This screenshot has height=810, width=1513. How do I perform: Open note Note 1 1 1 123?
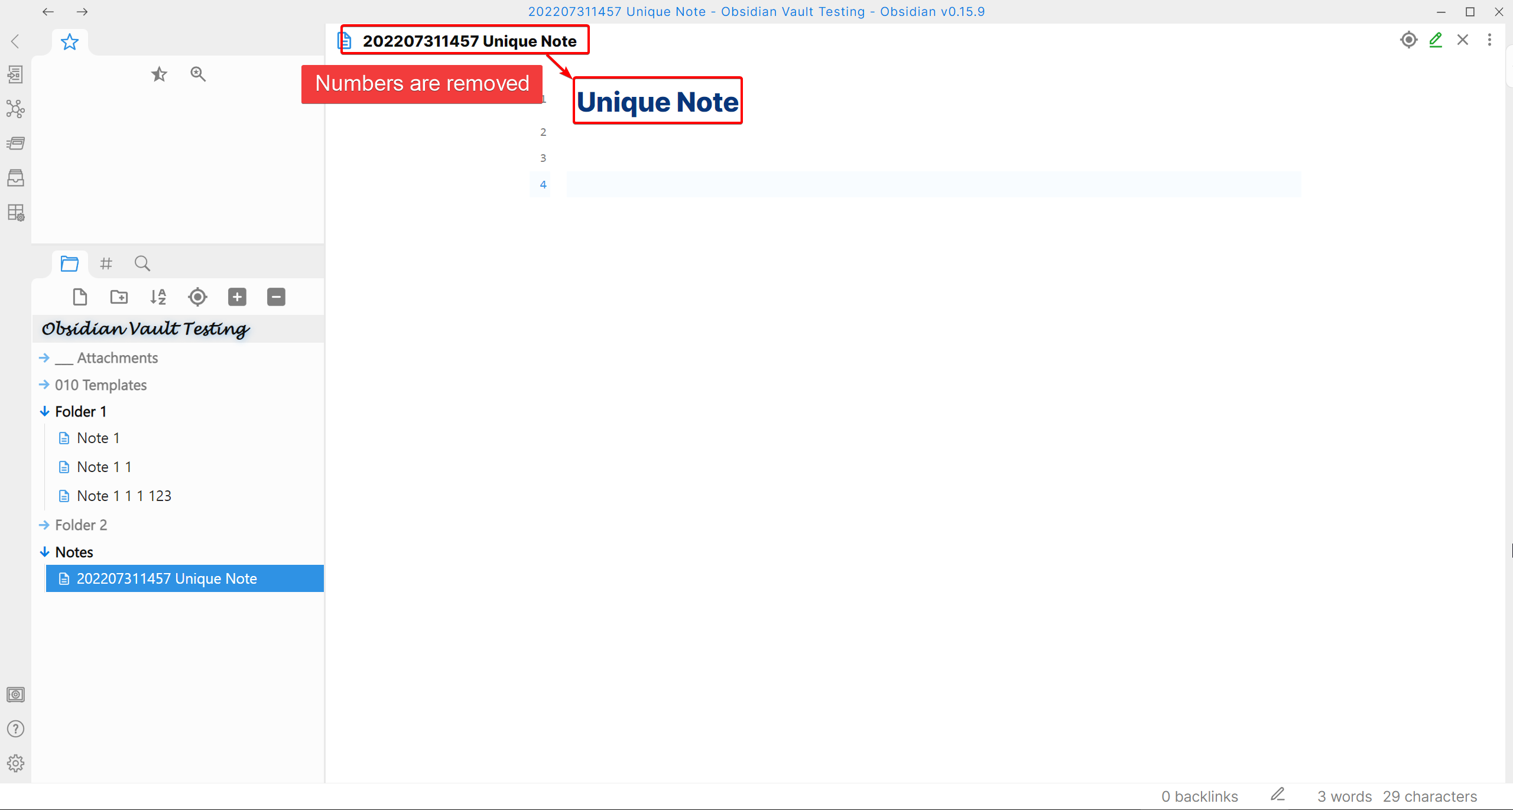tap(124, 496)
